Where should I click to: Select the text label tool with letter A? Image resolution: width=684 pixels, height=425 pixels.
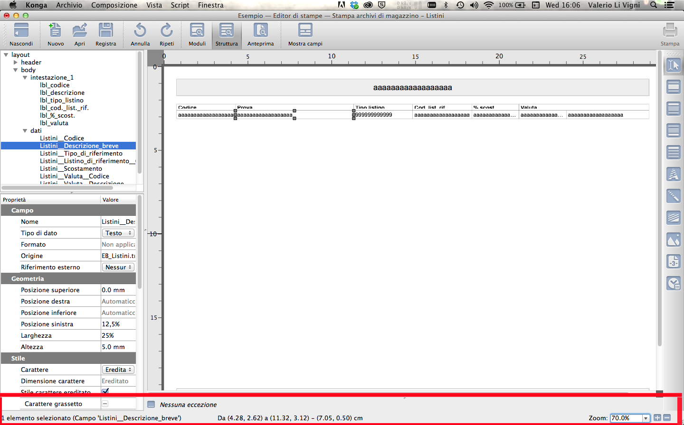click(674, 175)
